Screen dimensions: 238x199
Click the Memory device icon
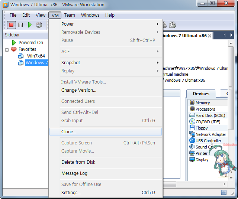pyautogui.click(x=192, y=102)
